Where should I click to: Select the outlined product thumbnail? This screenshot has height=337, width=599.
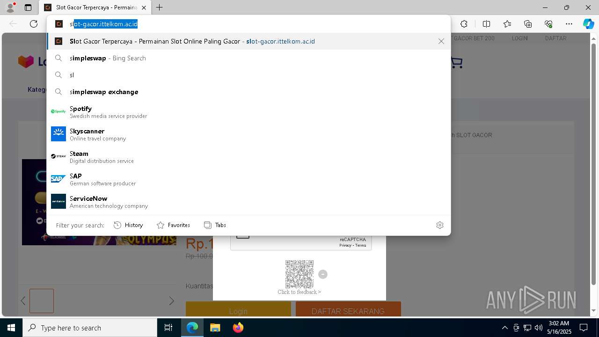coord(42,301)
